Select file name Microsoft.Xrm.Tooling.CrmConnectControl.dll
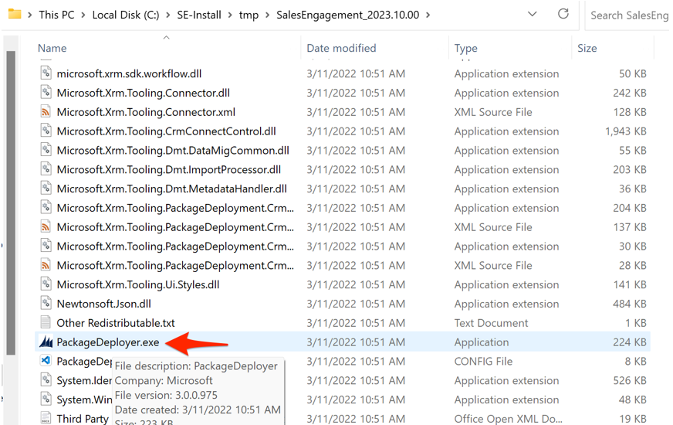Image resolution: width=673 pixels, height=425 pixels. (x=166, y=131)
